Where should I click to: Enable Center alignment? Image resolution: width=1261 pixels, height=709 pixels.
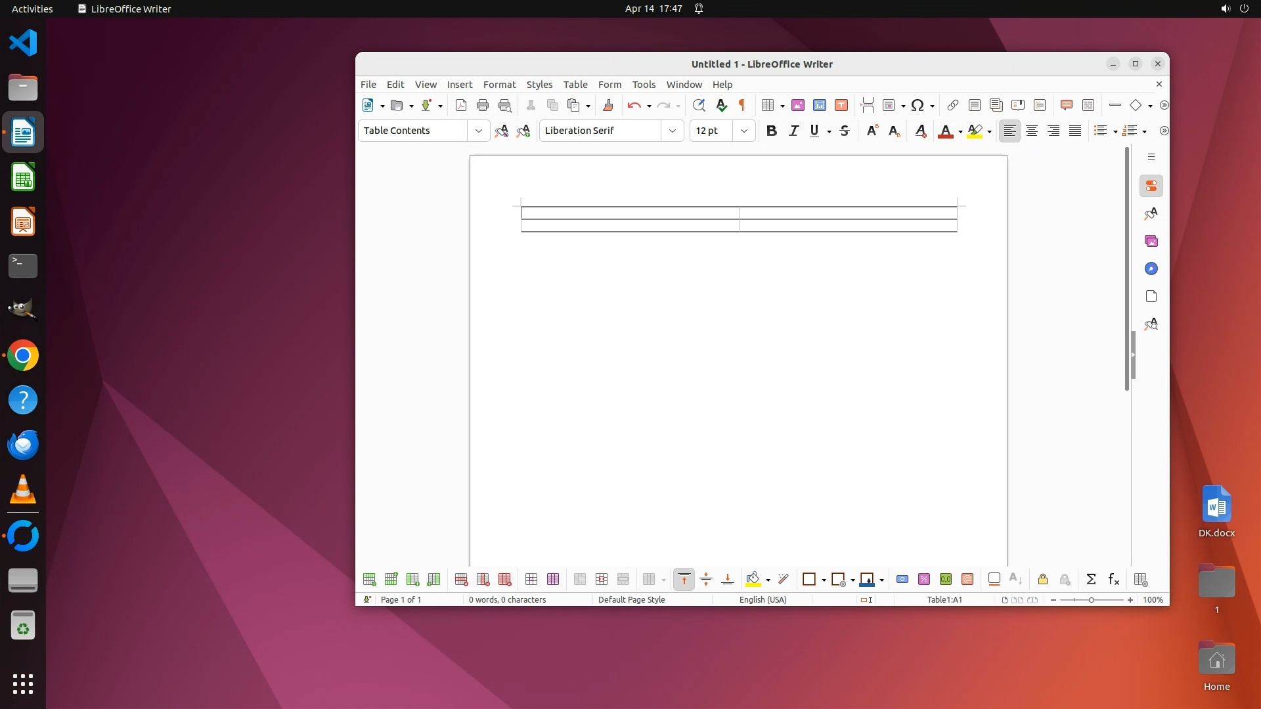[1031, 131]
